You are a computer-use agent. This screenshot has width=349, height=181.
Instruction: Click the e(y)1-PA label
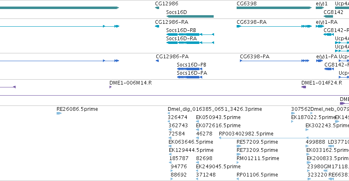point(327,57)
